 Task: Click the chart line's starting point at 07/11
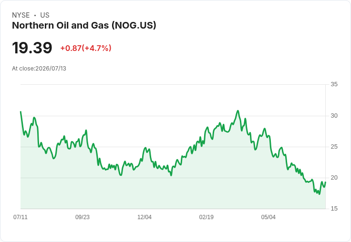coord(21,111)
